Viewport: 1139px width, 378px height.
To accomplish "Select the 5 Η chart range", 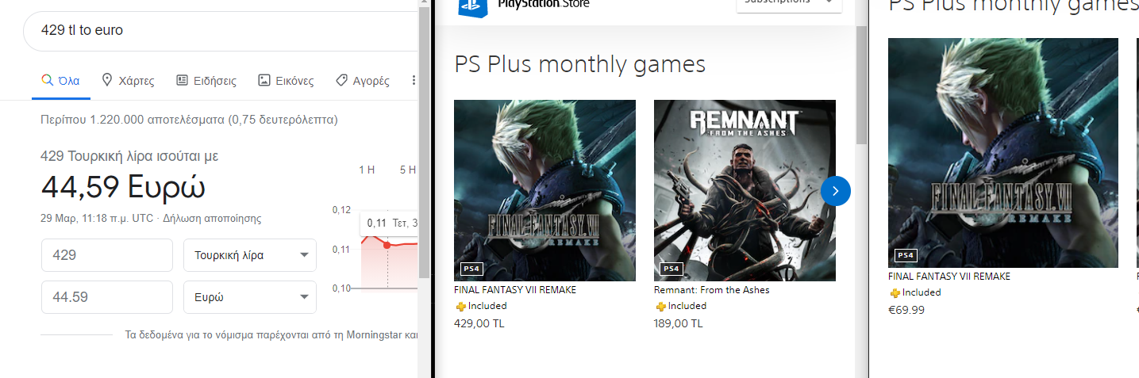I will pos(407,170).
